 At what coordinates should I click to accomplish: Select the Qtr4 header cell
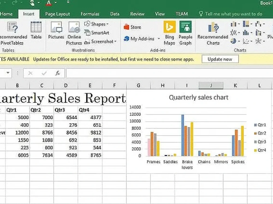tap(90, 110)
